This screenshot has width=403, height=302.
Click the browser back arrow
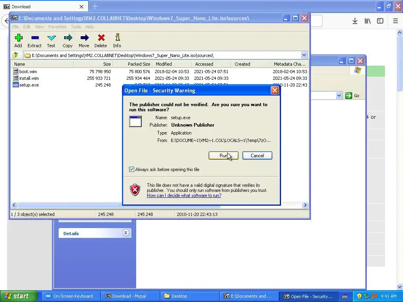click(6, 21)
